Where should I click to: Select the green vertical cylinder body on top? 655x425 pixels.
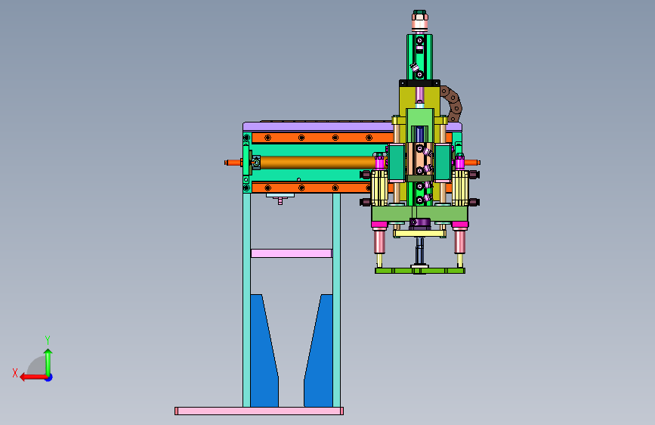pyautogui.click(x=419, y=57)
